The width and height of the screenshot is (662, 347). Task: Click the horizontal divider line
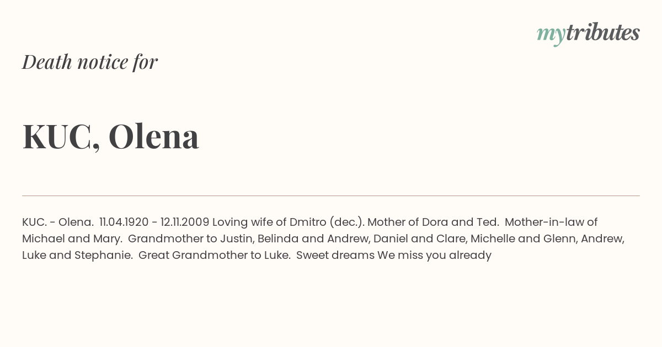tap(331, 196)
